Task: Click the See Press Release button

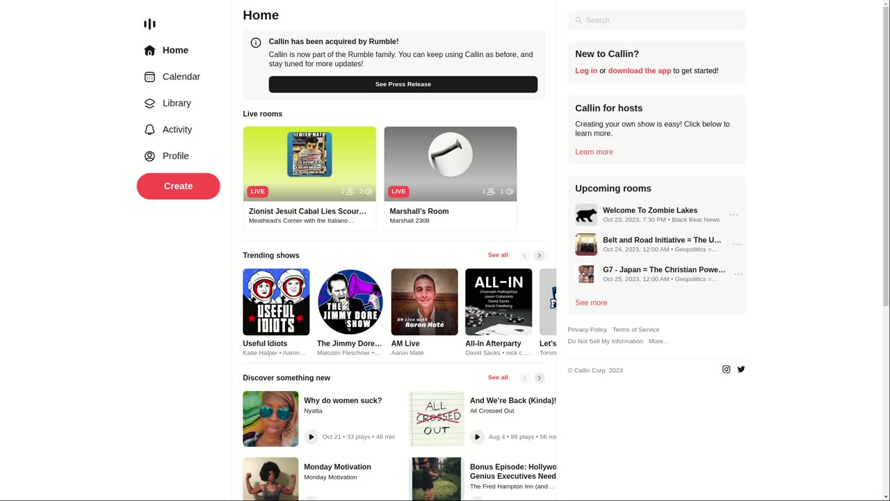Action: (403, 84)
